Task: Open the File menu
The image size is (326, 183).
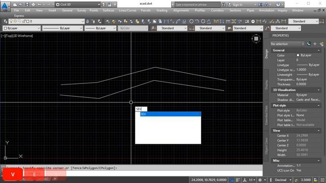Action: click(16, 10)
